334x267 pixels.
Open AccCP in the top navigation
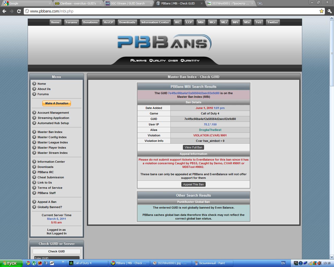pyautogui.click(x=109, y=22)
